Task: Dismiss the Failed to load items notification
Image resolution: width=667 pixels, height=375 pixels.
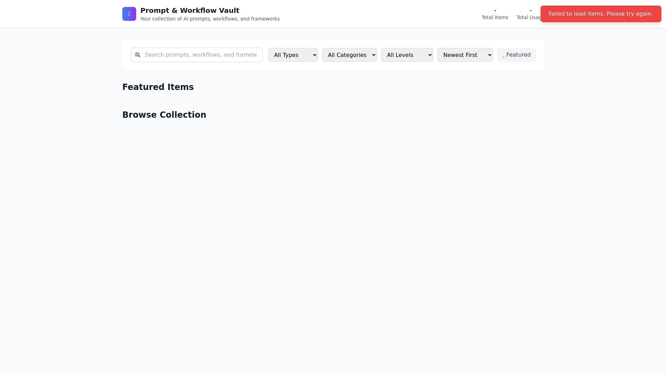Action: [601, 14]
